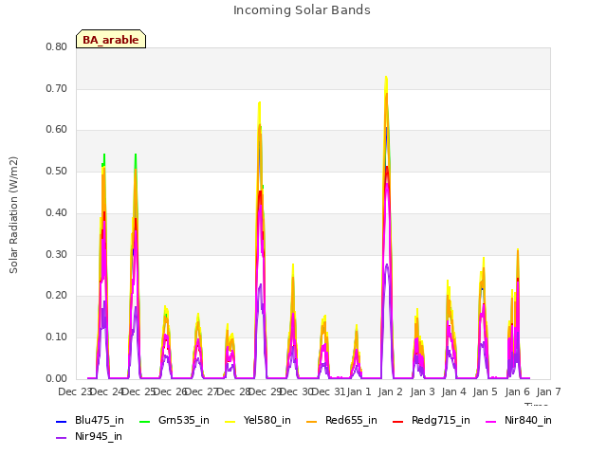Click the green Grn535_in legend color marker
607x455 pixels.
[144, 421]
